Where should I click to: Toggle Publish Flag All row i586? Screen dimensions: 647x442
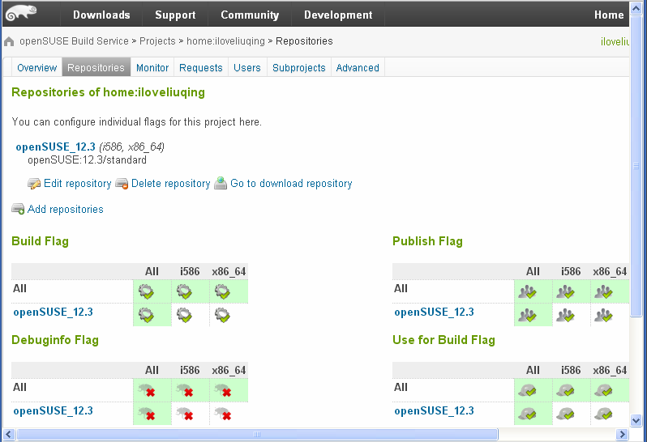(x=565, y=291)
